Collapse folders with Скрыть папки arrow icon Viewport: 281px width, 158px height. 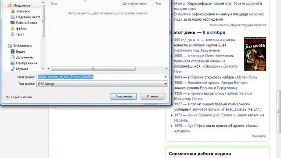[x=7, y=97]
